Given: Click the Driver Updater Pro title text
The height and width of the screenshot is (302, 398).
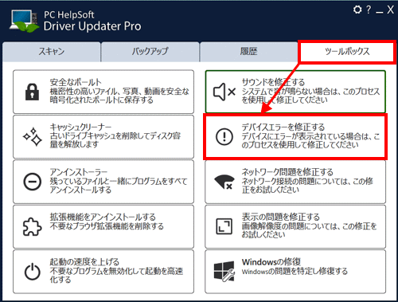Looking at the screenshot, I should [x=92, y=26].
